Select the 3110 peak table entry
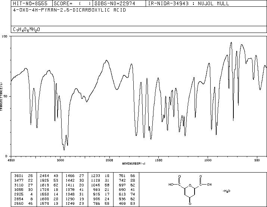 click(23, 185)
